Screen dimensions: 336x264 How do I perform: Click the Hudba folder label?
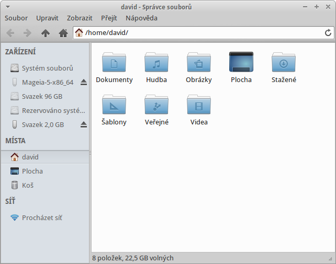tap(156, 80)
